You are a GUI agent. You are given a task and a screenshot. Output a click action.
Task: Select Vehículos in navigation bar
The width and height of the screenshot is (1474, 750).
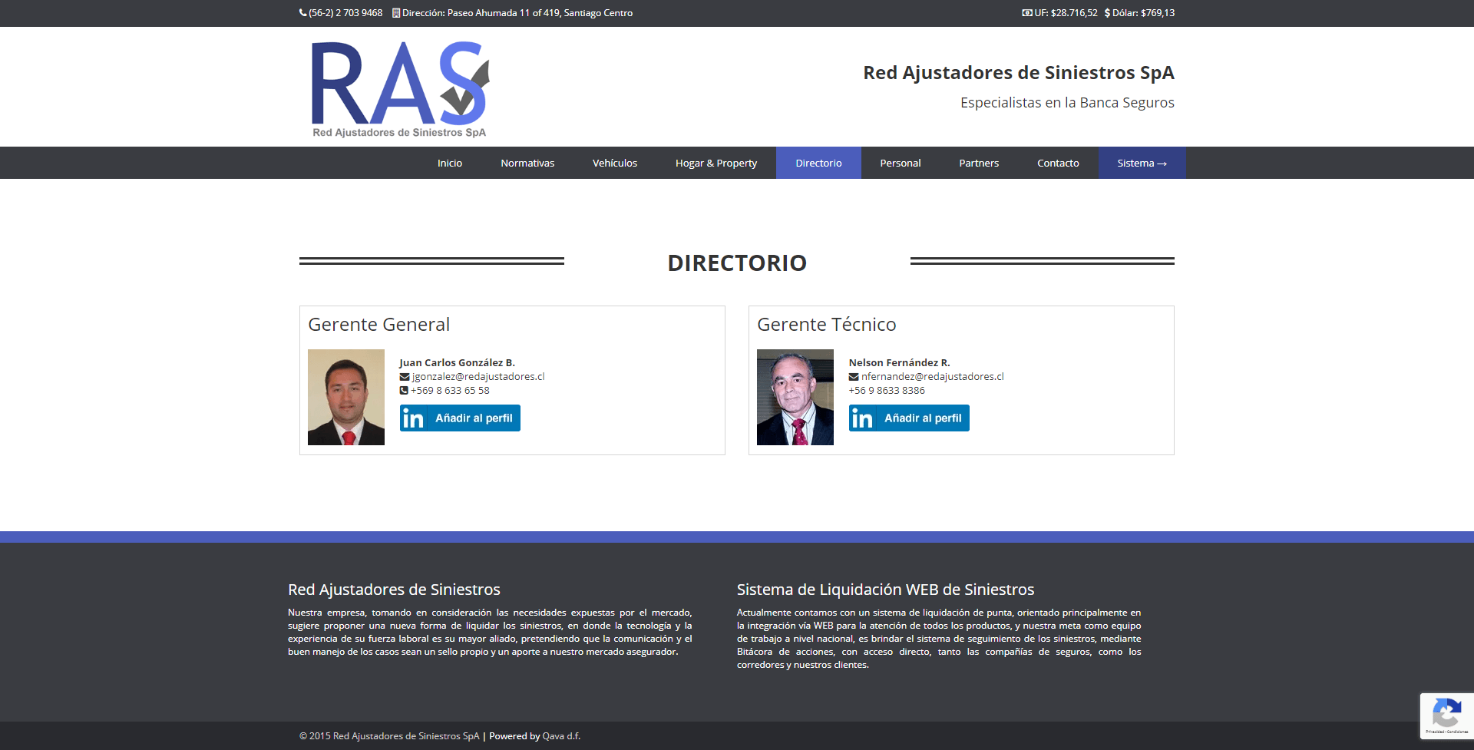click(x=615, y=163)
